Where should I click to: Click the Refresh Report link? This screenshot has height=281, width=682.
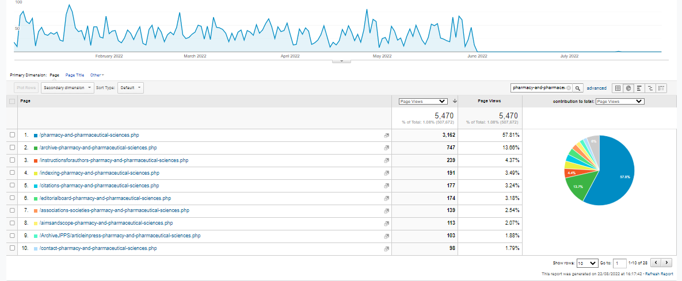[x=658, y=274]
